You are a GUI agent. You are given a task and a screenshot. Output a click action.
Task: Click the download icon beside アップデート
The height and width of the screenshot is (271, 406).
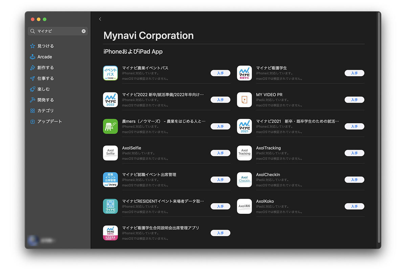[x=32, y=122]
